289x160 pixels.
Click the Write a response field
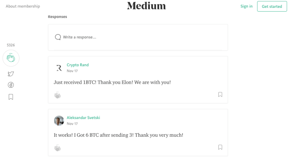(x=138, y=37)
